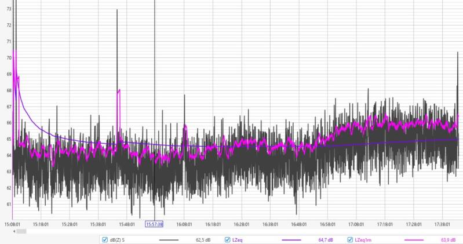Click the 15:57:38 cursor time label
Screen dimensions: 463x244
coord(154,224)
